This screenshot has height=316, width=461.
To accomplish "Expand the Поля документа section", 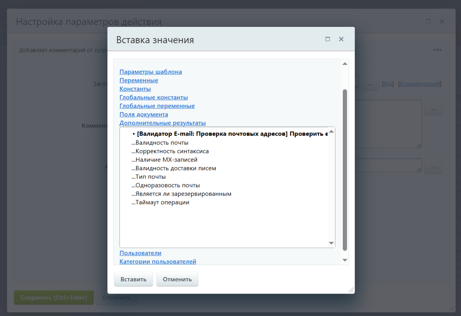I will (143, 115).
